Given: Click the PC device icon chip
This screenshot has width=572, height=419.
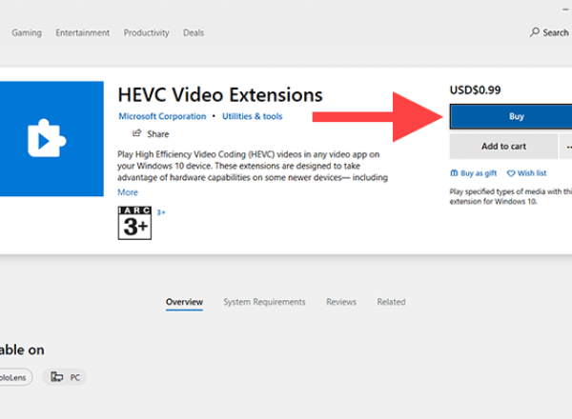Looking at the screenshot, I should click(65, 377).
